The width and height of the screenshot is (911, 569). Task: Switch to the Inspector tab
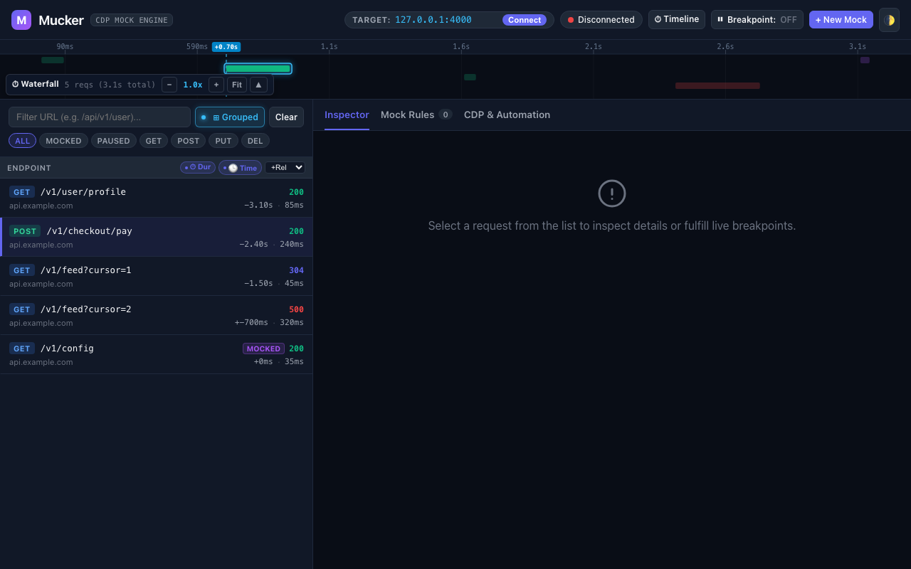point(347,115)
